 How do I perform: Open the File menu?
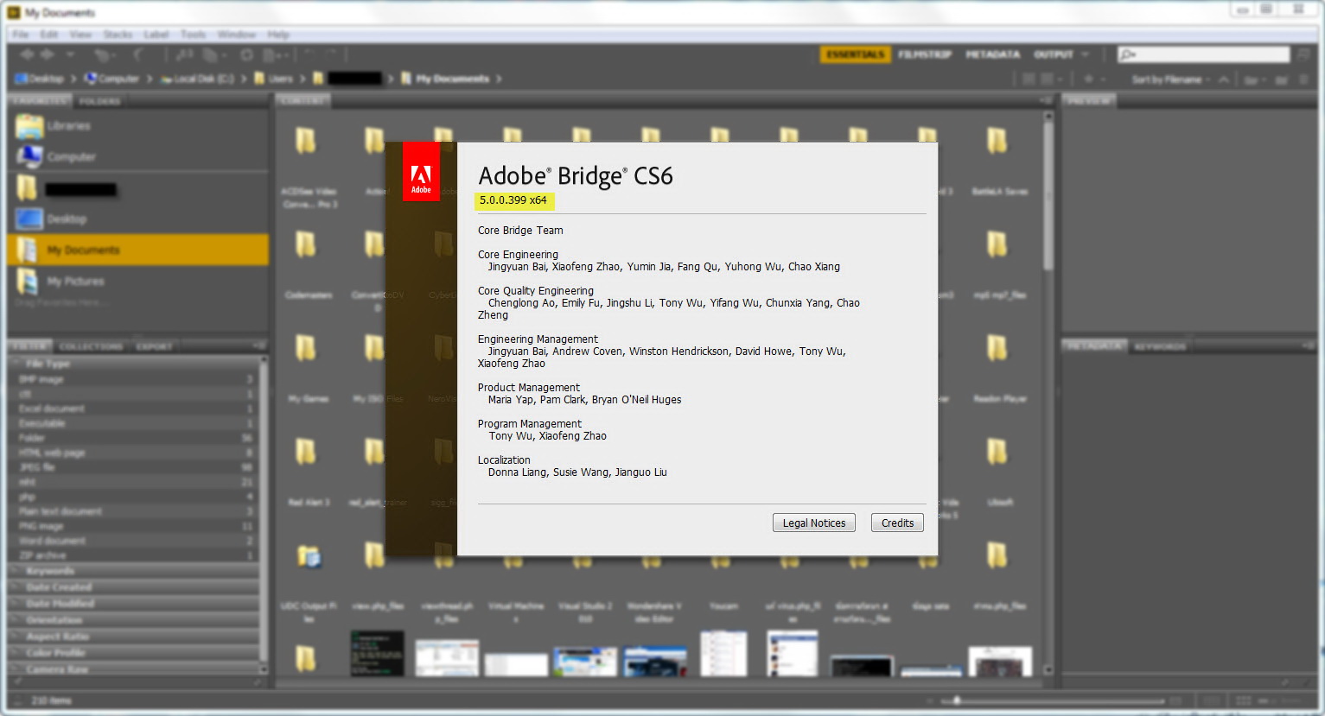click(x=21, y=35)
